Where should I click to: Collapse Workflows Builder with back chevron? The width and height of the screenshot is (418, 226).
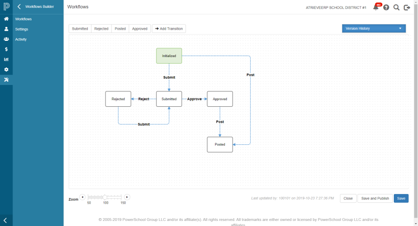19,7
